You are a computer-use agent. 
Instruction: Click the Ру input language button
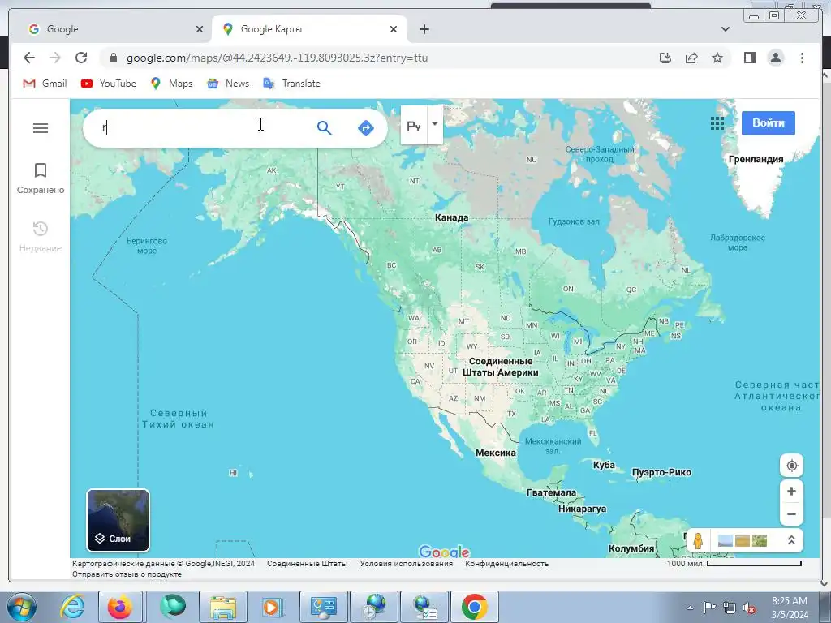pyautogui.click(x=413, y=126)
